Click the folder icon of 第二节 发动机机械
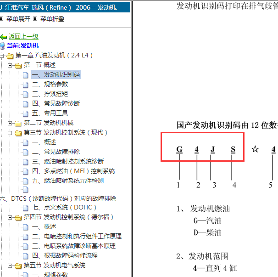The width and height of the screenshot is (278, 277). pos(18,123)
